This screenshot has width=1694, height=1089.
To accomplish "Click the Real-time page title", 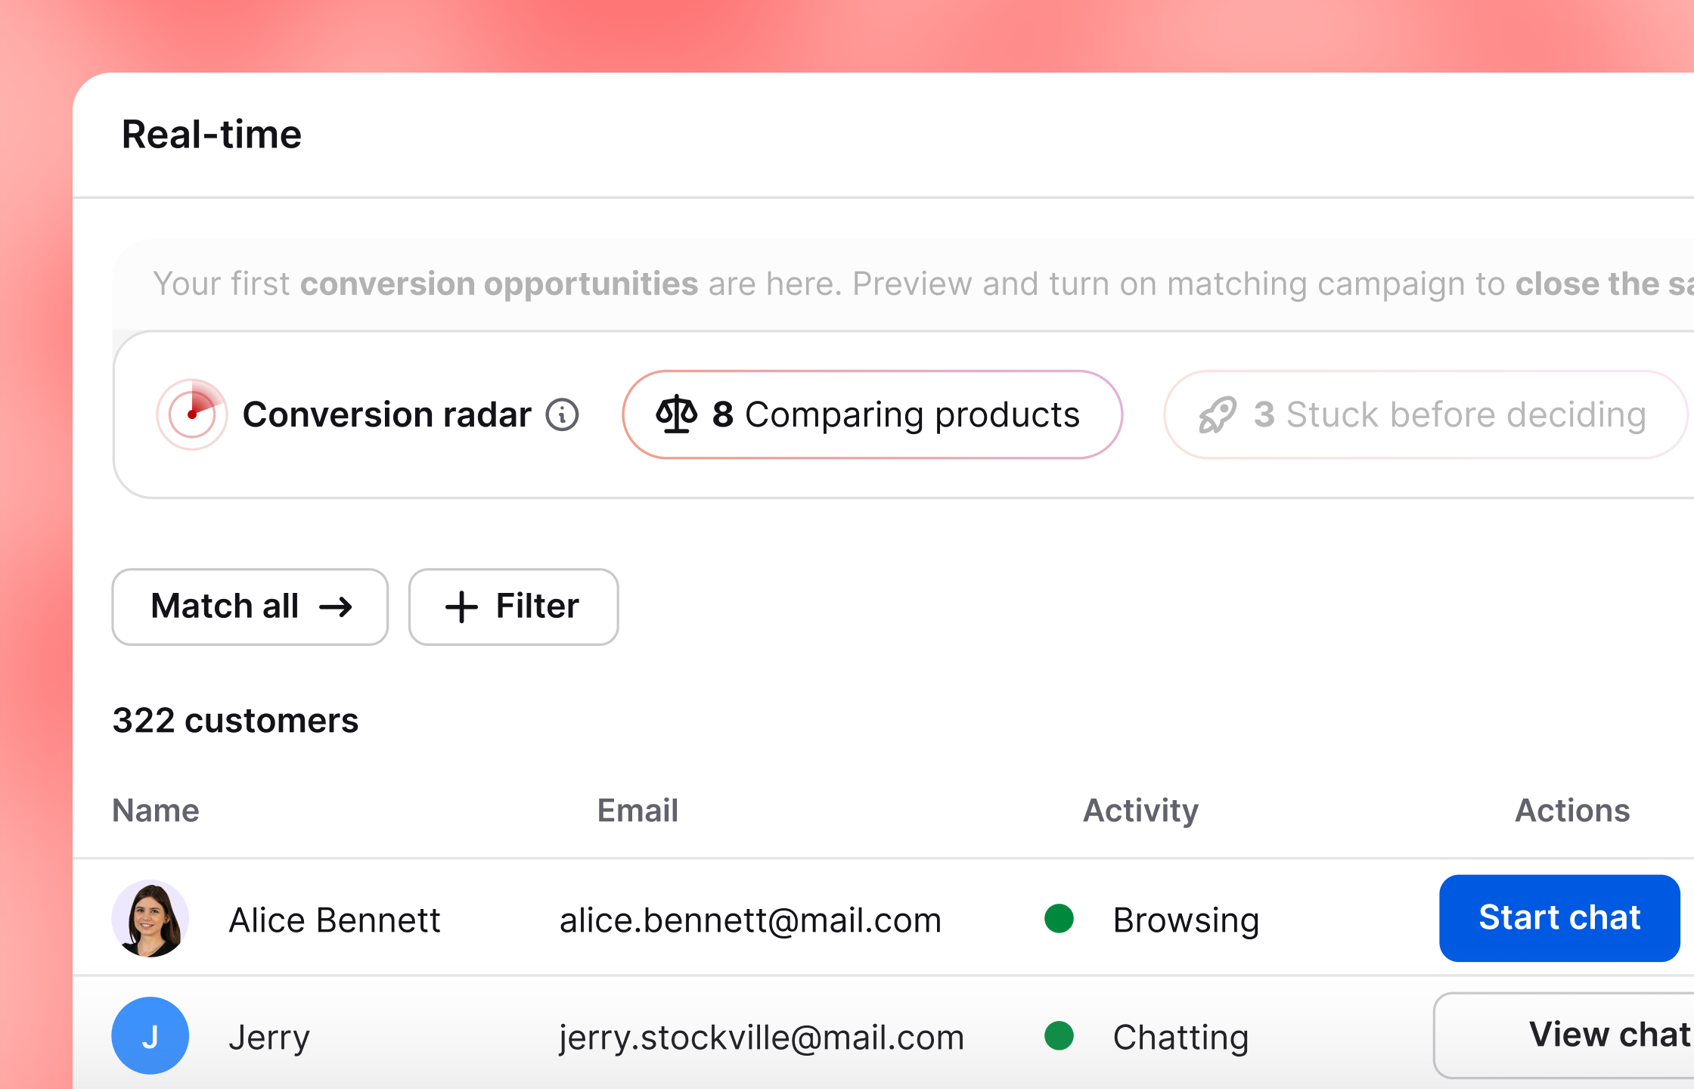I will coord(212,135).
